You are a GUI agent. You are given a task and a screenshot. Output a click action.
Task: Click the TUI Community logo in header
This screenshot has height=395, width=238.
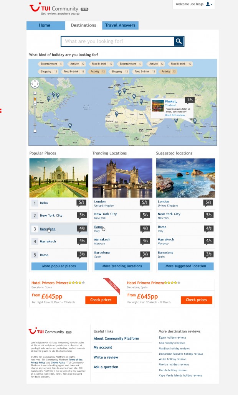coord(54,9)
